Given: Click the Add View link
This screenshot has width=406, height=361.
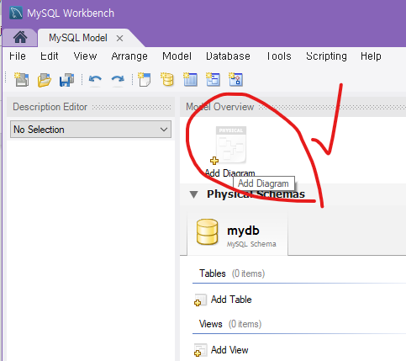Looking at the screenshot, I should pyautogui.click(x=229, y=350).
